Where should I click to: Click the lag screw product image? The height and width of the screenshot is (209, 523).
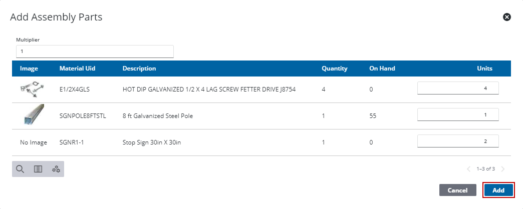click(x=30, y=89)
